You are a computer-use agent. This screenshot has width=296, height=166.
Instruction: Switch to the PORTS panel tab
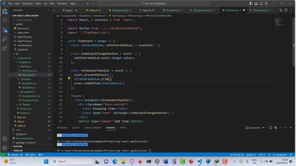[123, 128]
